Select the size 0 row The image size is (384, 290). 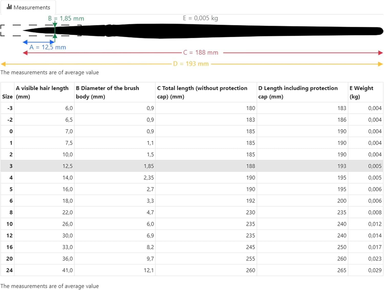[x=191, y=131]
